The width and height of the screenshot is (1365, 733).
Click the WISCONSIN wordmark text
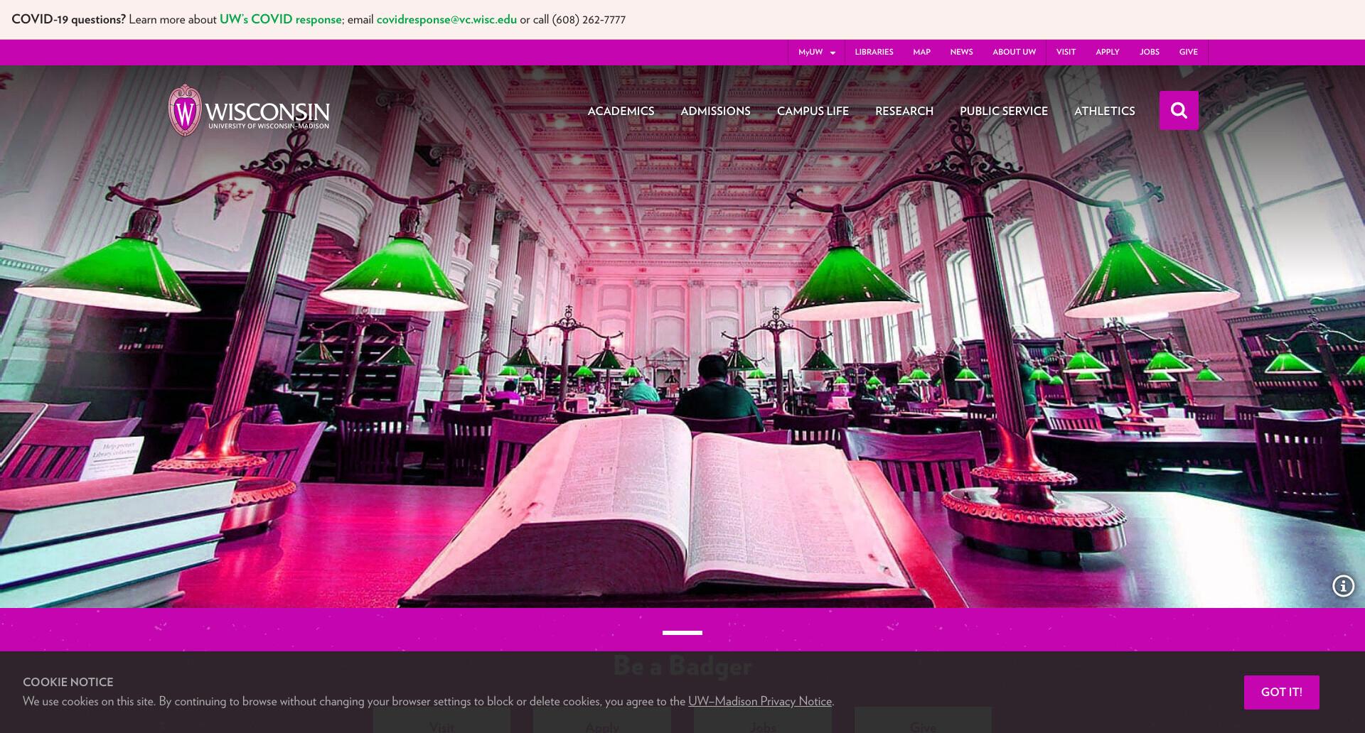point(267,112)
